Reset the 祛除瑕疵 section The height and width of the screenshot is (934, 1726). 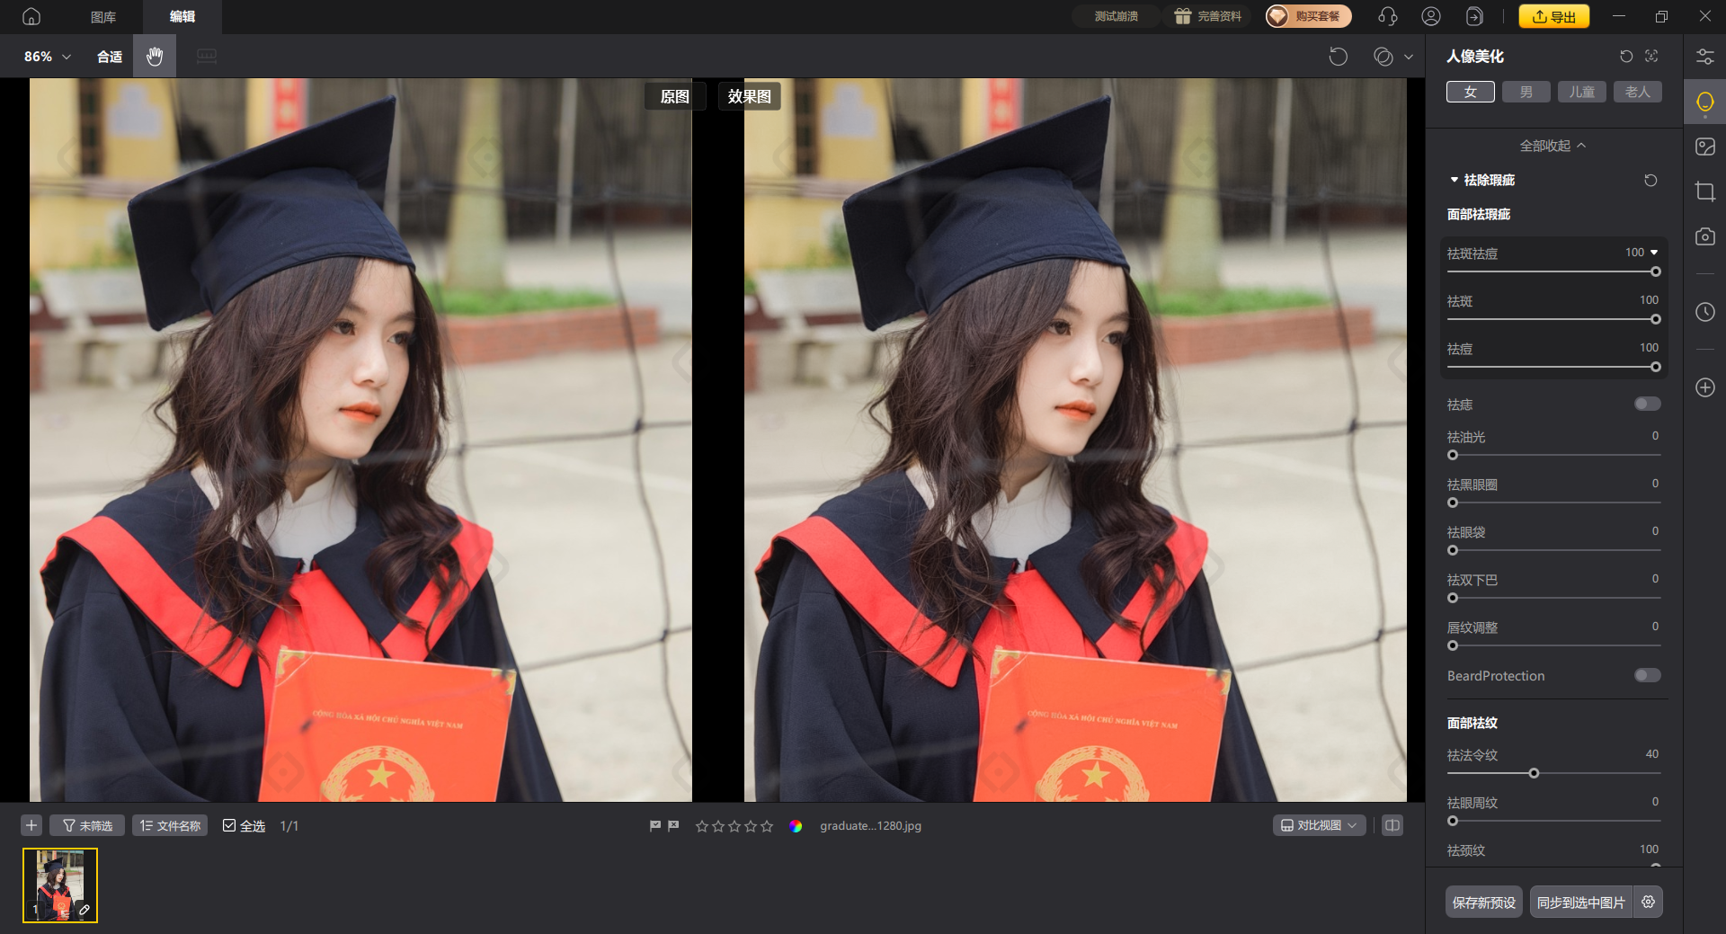(x=1650, y=181)
